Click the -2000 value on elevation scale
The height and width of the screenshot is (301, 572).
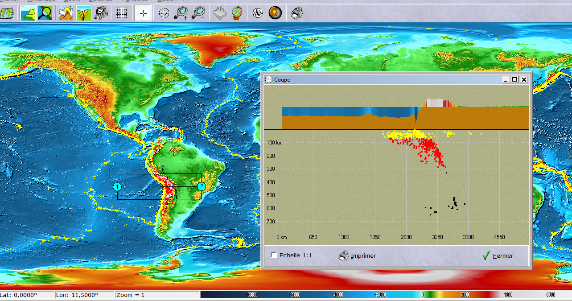click(x=379, y=295)
